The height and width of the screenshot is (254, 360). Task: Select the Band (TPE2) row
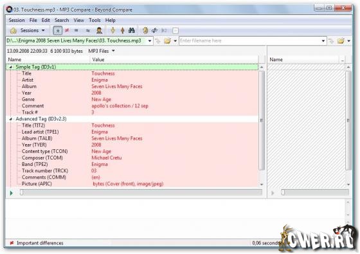(x=132, y=164)
